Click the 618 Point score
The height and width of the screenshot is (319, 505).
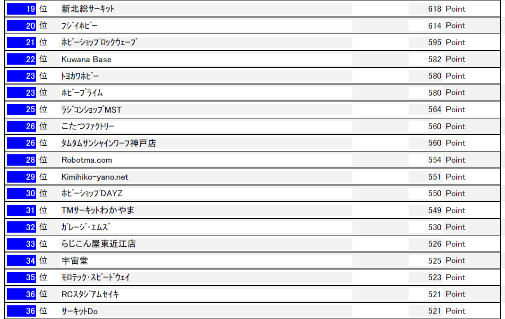[x=446, y=9]
